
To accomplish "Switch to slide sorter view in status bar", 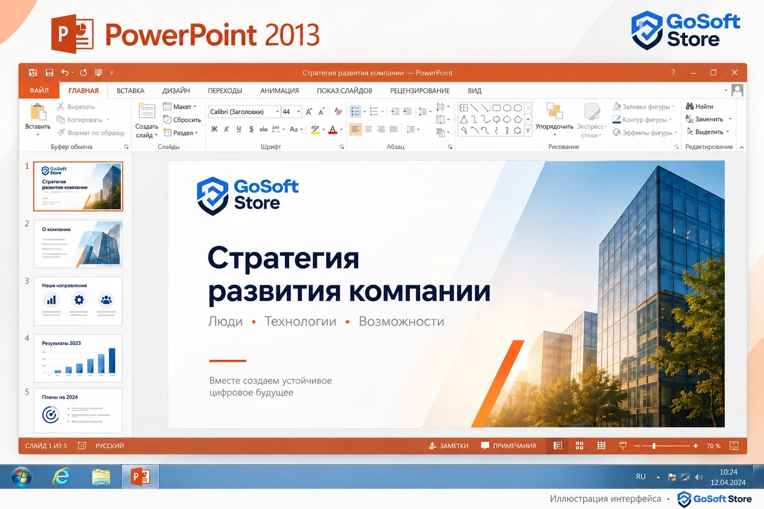I will tap(579, 446).
